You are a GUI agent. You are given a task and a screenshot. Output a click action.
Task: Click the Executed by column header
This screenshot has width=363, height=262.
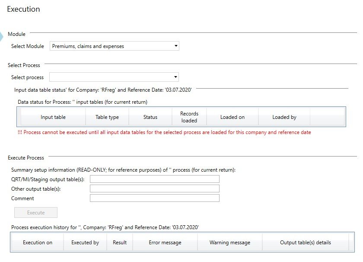[x=85, y=243]
